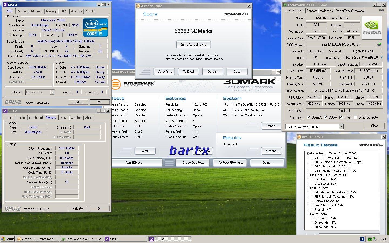
Task: Select GT2 - Battle of Proxycon result row
Action: (338, 162)
